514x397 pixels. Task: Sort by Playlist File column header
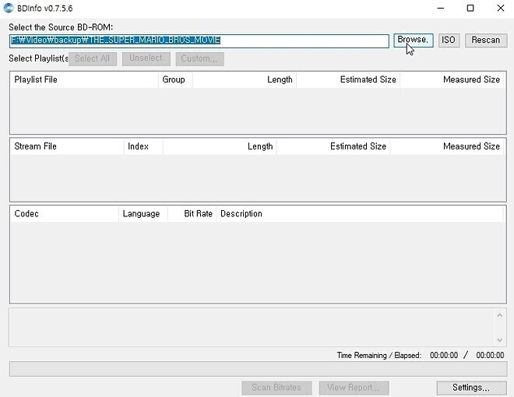(83, 79)
